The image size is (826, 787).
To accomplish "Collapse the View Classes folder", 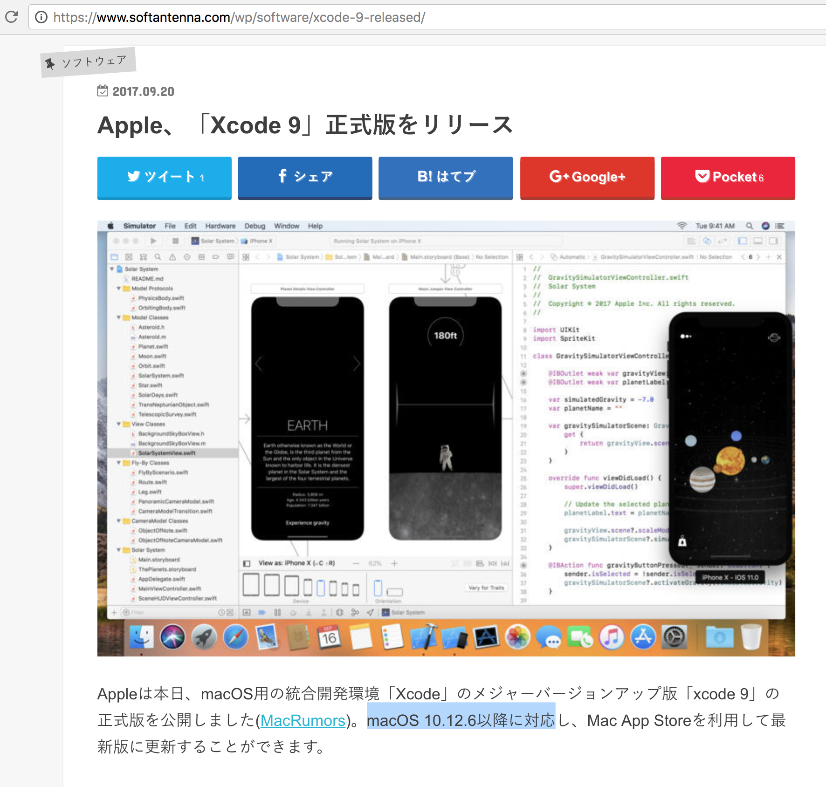I will [119, 424].
